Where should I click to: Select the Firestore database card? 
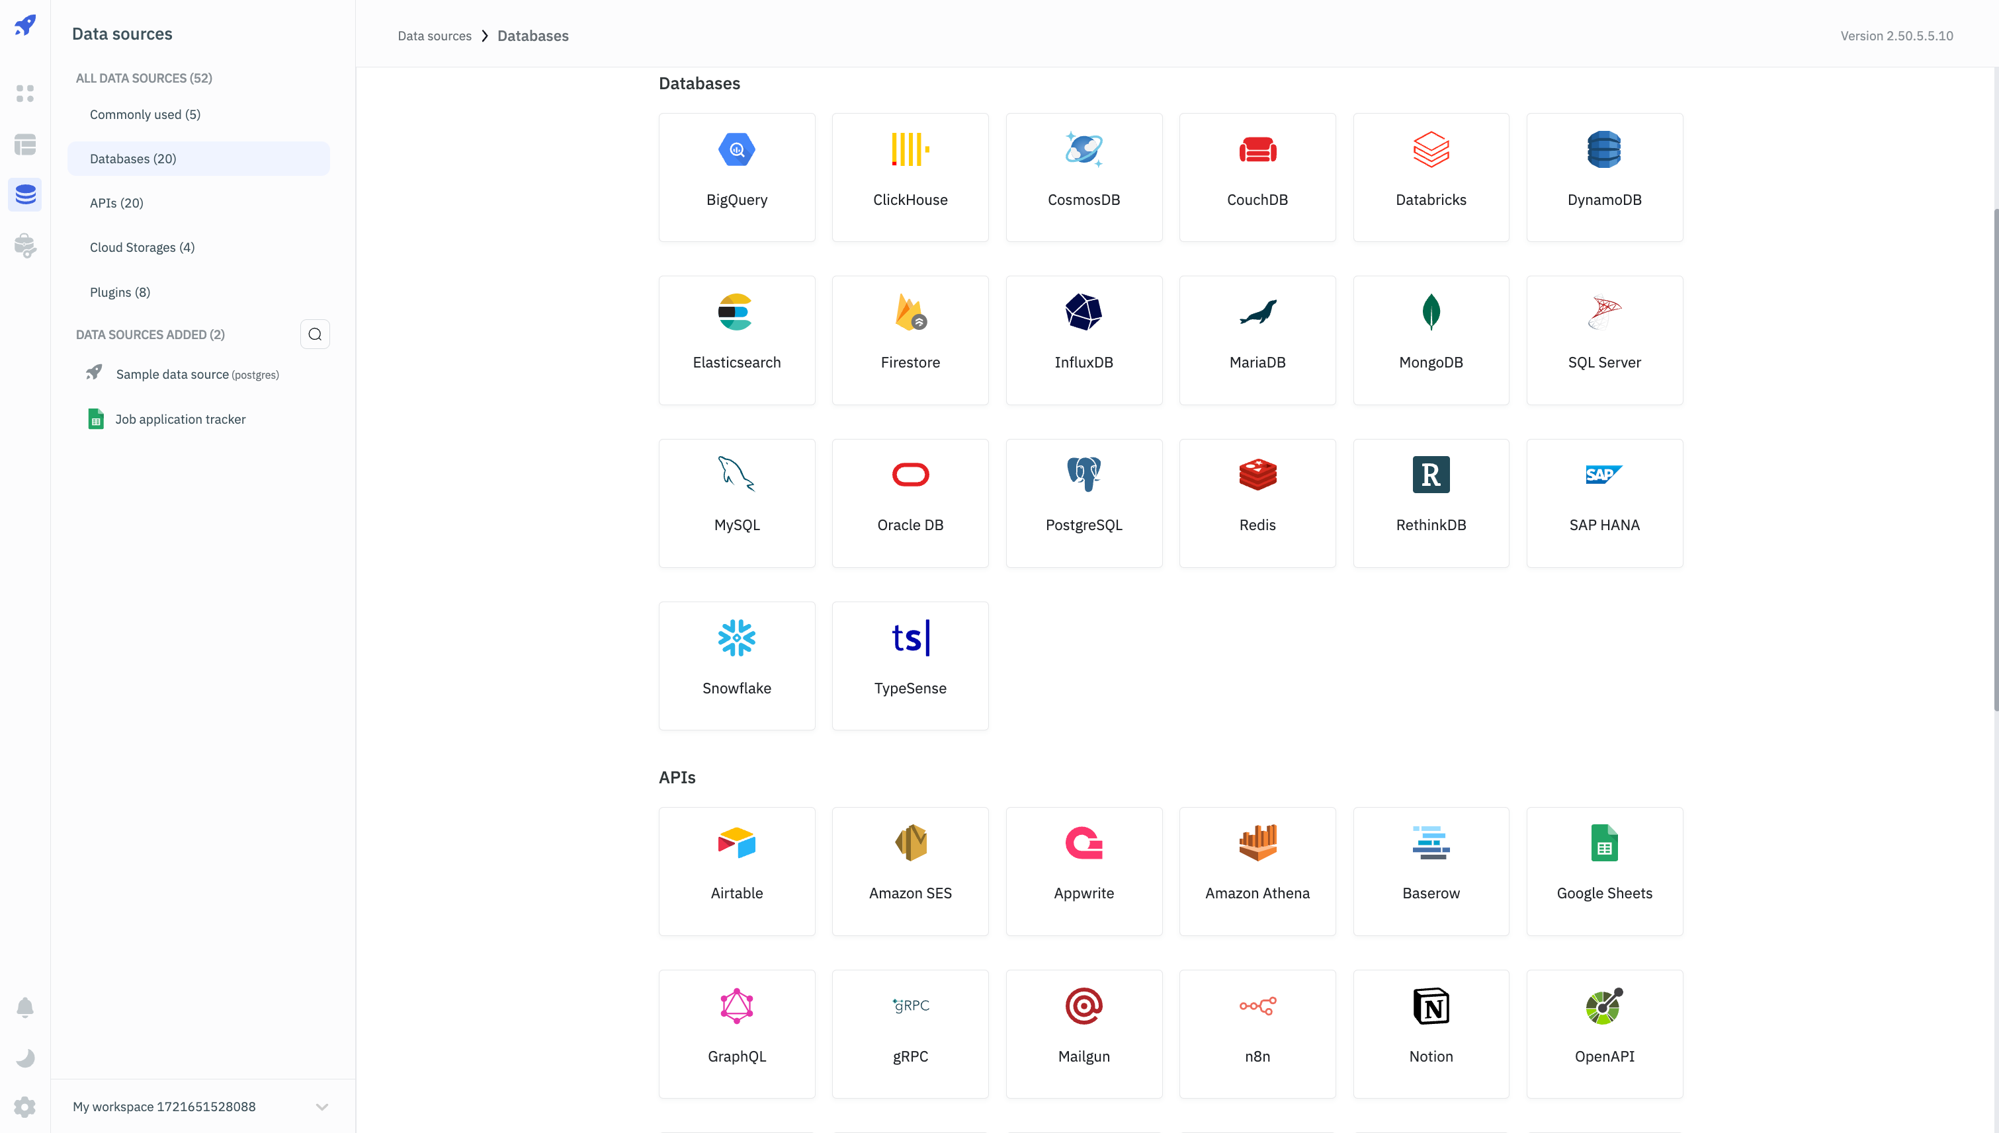(x=910, y=340)
